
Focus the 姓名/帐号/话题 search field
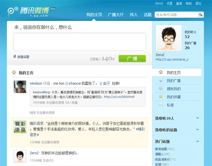(176, 14)
